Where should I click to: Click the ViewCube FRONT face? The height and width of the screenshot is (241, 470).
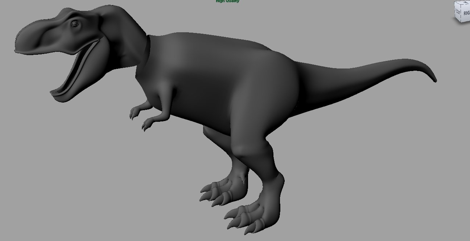(x=458, y=12)
